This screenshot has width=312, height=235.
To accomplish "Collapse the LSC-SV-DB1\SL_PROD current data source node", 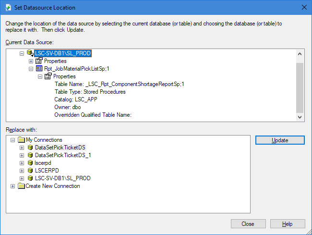I will (x=22, y=53).
